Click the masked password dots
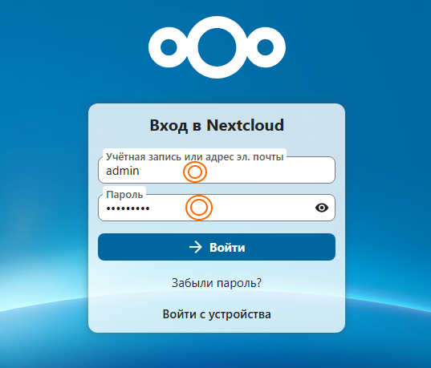 tap(128, 208)
